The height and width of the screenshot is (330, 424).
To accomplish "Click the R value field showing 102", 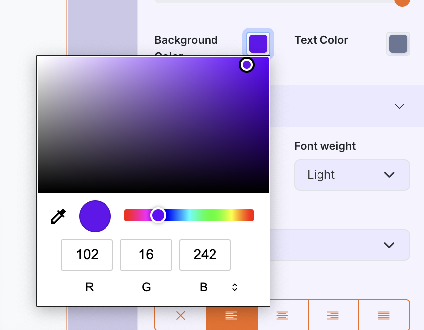I will [87, 255].
